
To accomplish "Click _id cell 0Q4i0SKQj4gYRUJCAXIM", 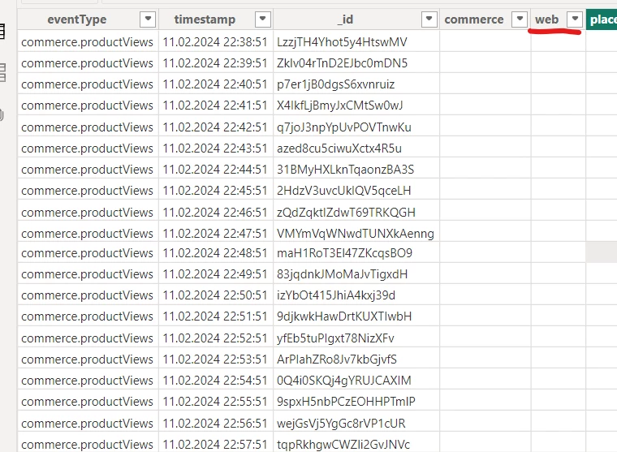I will 356,381.
